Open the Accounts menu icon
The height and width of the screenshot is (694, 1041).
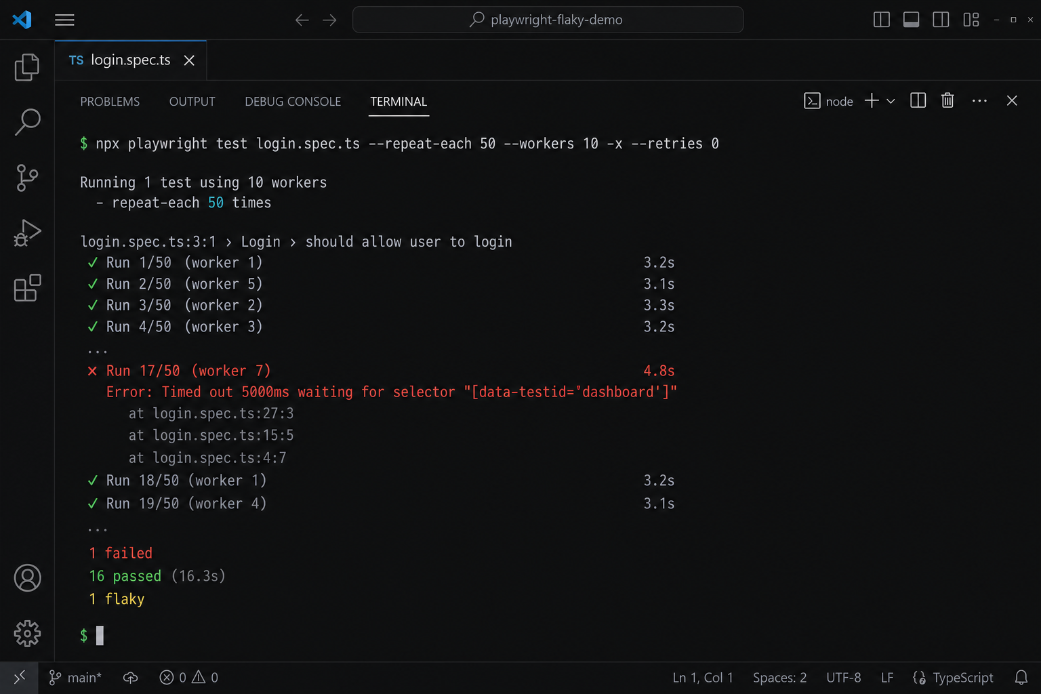pos(27,578)
